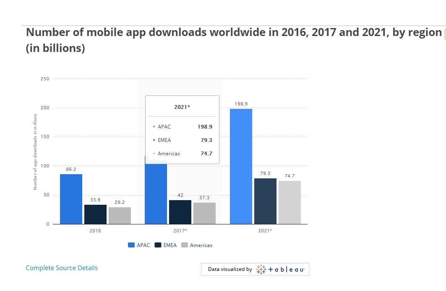Viewport: 446px width, 291px height.
Task: Click the "86.2" data label
Action: pyautogui.click(x=71, y=169)
